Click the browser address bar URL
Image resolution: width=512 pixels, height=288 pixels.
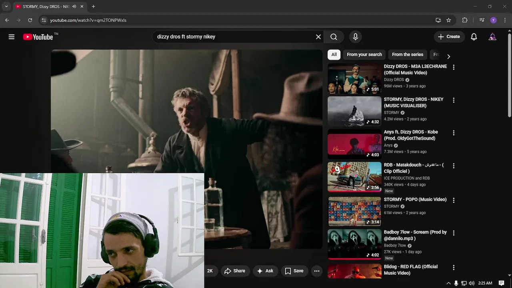(88, 20)
